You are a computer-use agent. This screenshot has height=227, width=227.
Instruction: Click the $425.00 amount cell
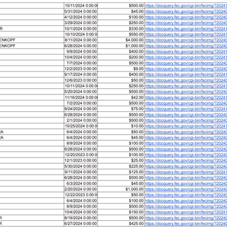click(x=121, y=223)
